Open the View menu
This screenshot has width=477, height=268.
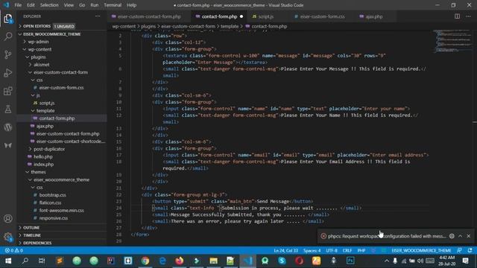point(69,5)
